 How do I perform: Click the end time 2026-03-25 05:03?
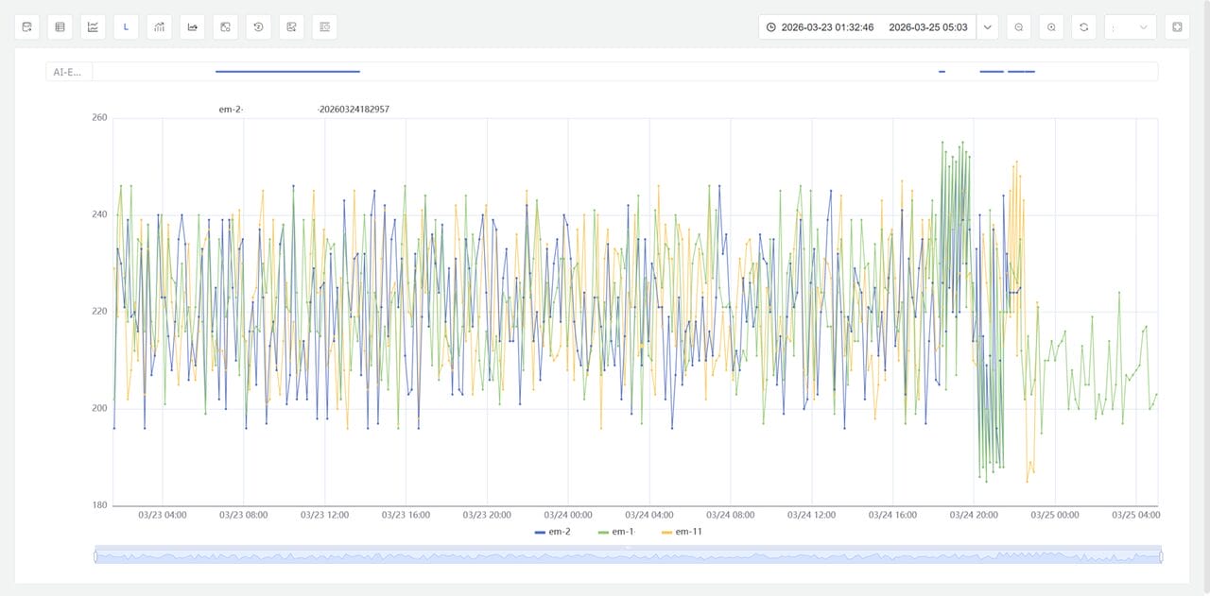point(927,27)
